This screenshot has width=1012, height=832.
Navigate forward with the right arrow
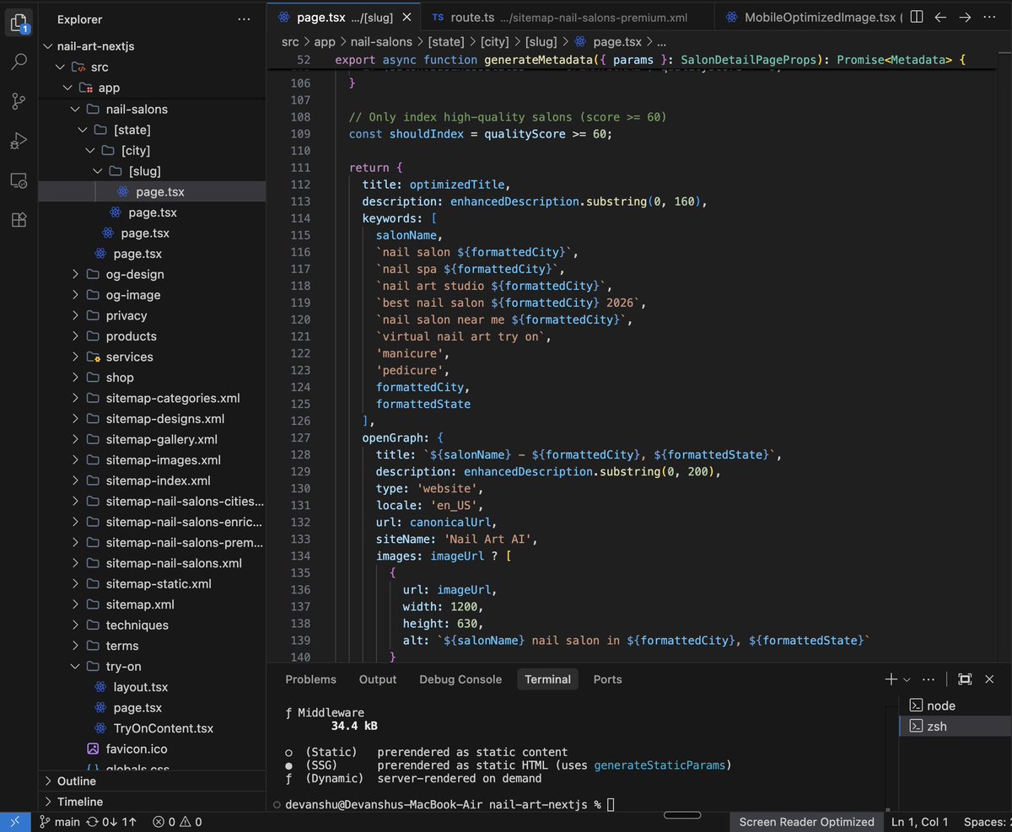click(x=965, y=17)
